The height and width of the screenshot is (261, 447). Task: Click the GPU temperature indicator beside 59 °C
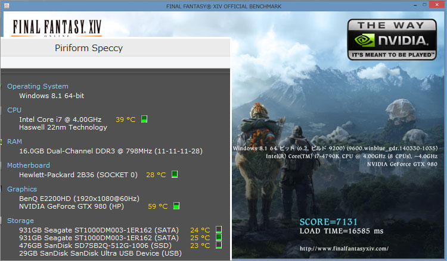pos(176,206)
